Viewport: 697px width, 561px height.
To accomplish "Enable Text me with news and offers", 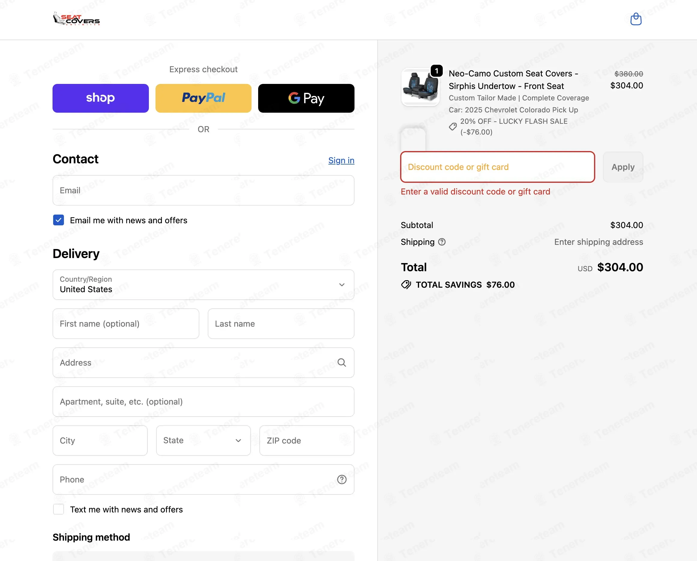I will pyautogui.click(x=59, y=509).
